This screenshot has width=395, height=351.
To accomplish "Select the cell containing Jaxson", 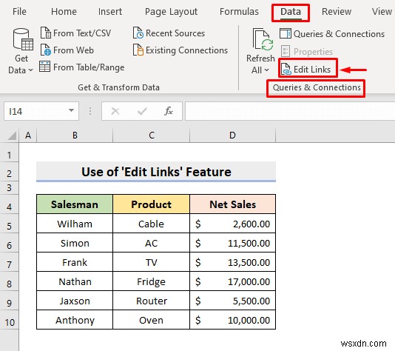I will click(75, 301).
